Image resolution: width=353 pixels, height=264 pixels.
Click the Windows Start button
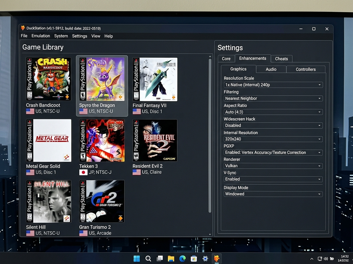click(x=136, y=258)
